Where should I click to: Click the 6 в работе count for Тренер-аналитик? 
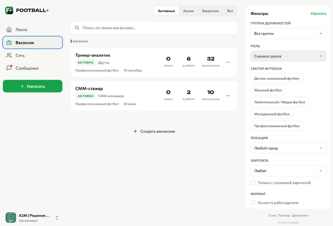[x=188, y=61]
